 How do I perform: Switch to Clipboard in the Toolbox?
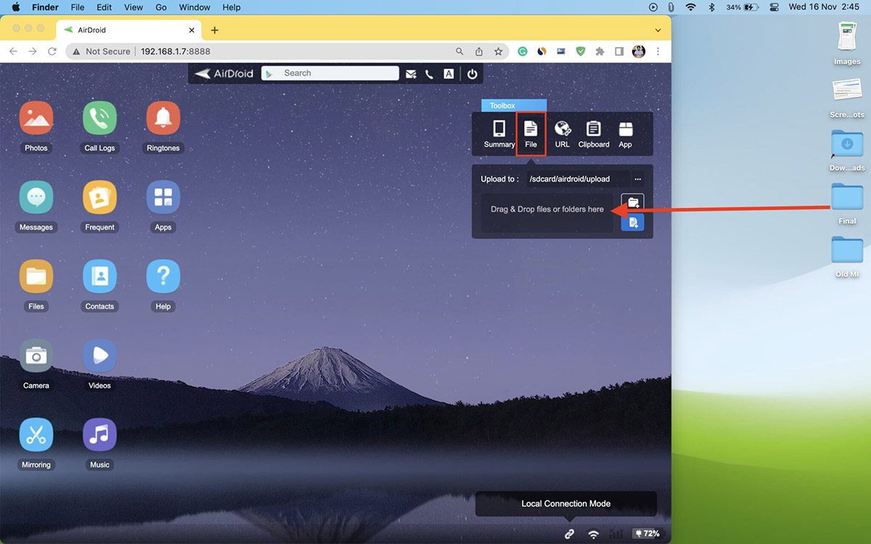tap(594, 133)
